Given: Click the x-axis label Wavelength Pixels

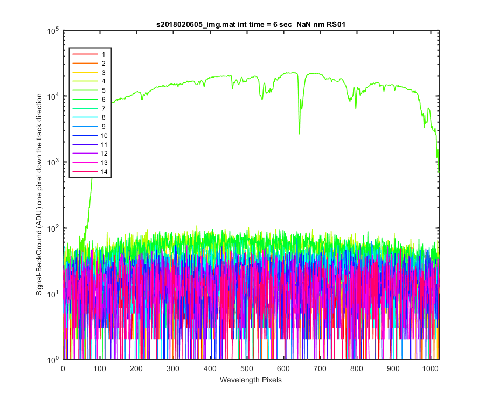Looking at the screenshot, I should [x=251, y=380].
